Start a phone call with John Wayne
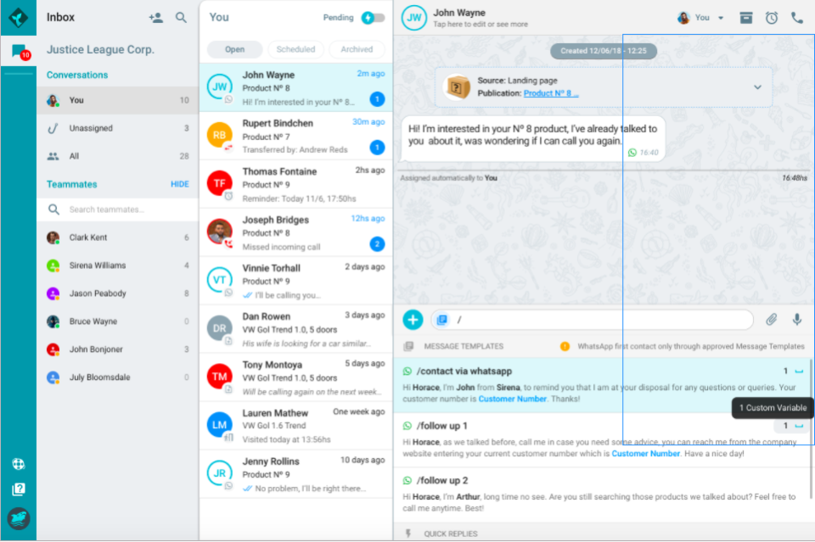 click(x=796, y=17)
